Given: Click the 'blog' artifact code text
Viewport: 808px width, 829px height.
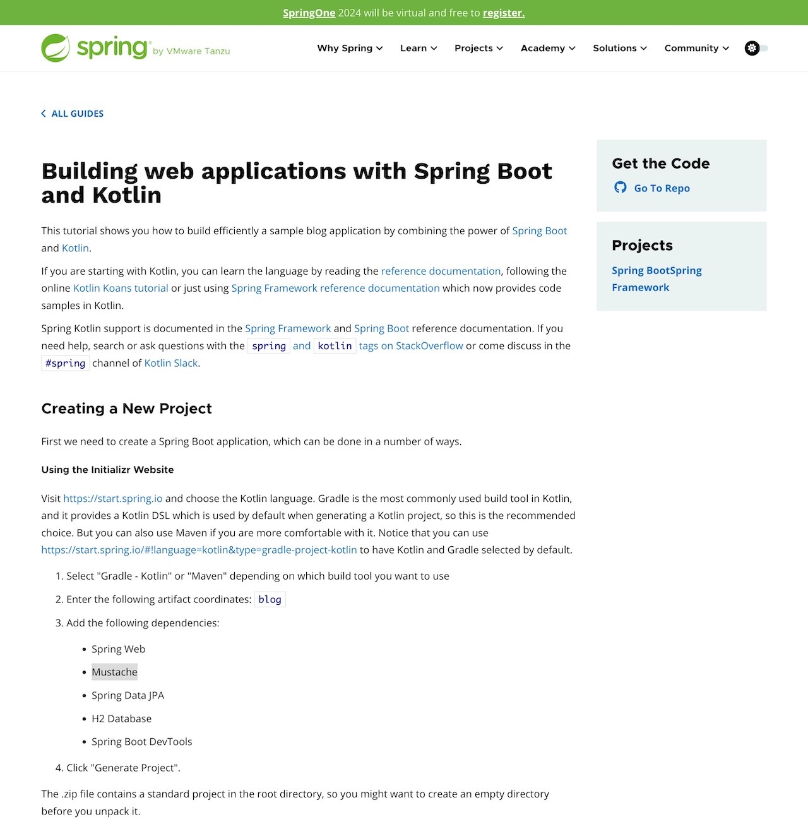Looking at the screenshot, I should [270, 599].
